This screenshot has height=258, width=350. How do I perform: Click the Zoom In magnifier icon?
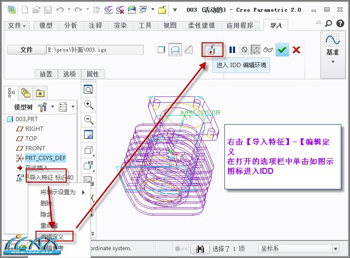89,105
